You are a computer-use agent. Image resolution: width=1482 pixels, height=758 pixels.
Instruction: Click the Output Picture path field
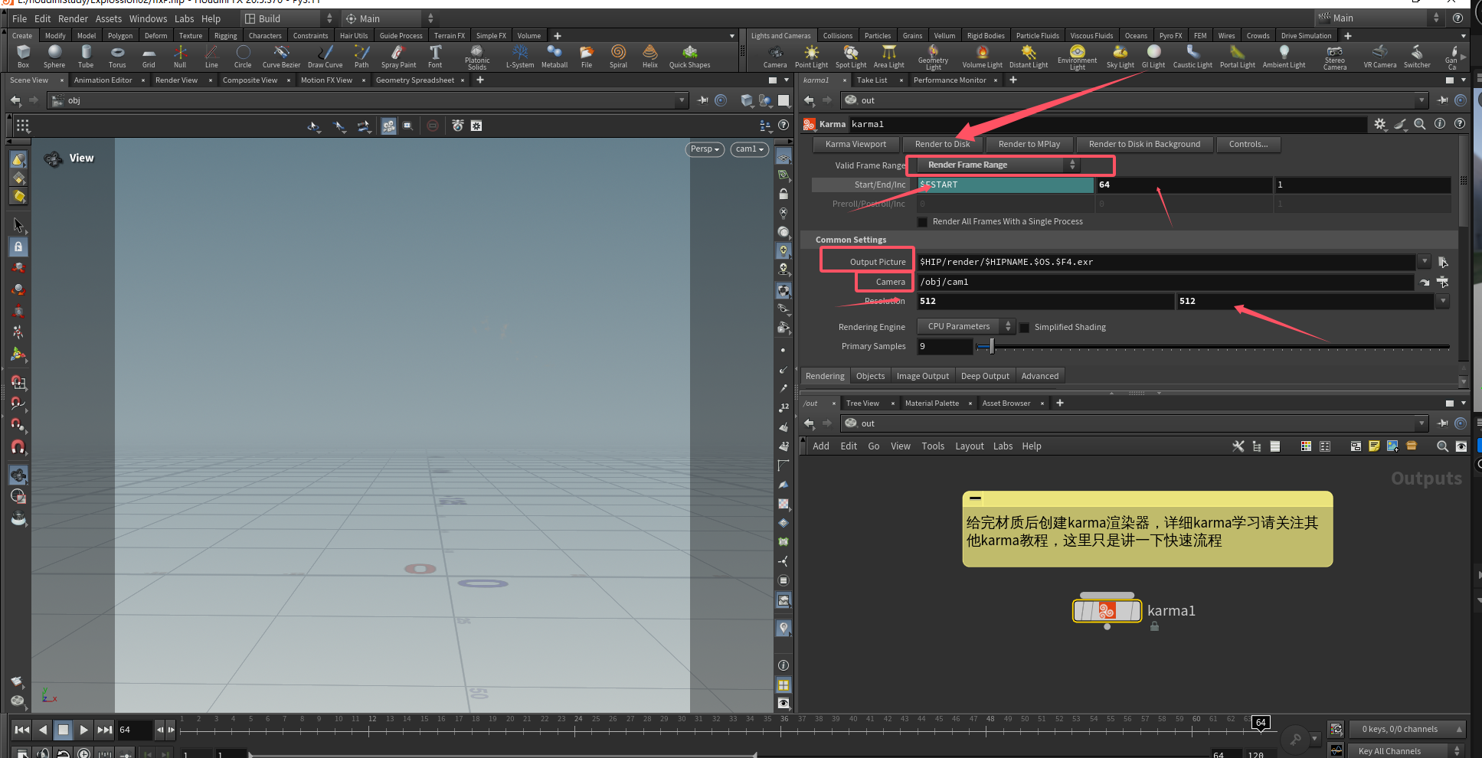[1166, 262]
